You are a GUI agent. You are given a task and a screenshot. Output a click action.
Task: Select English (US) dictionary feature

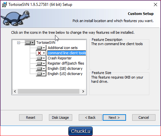[x=65, y=74]
